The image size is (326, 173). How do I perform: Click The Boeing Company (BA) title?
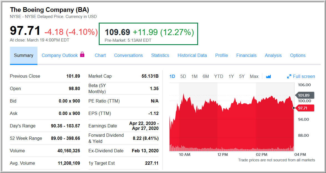pyautogui.click(x=49, y=9)
